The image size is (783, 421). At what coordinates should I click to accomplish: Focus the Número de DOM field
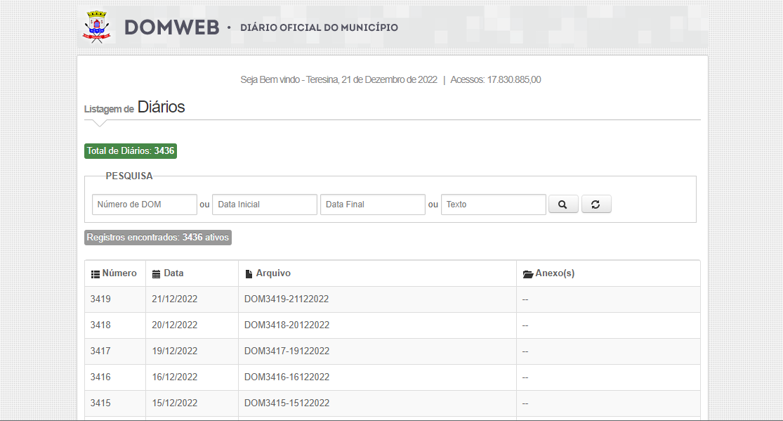[144, 205]
